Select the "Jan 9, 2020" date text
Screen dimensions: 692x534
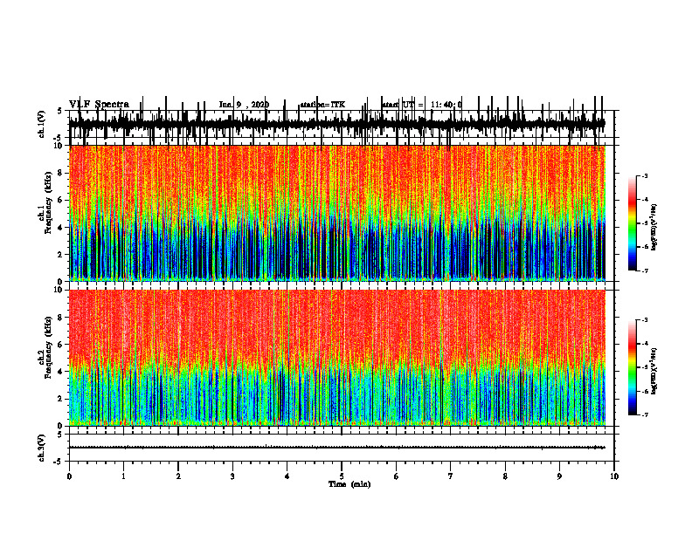point(244,105)
